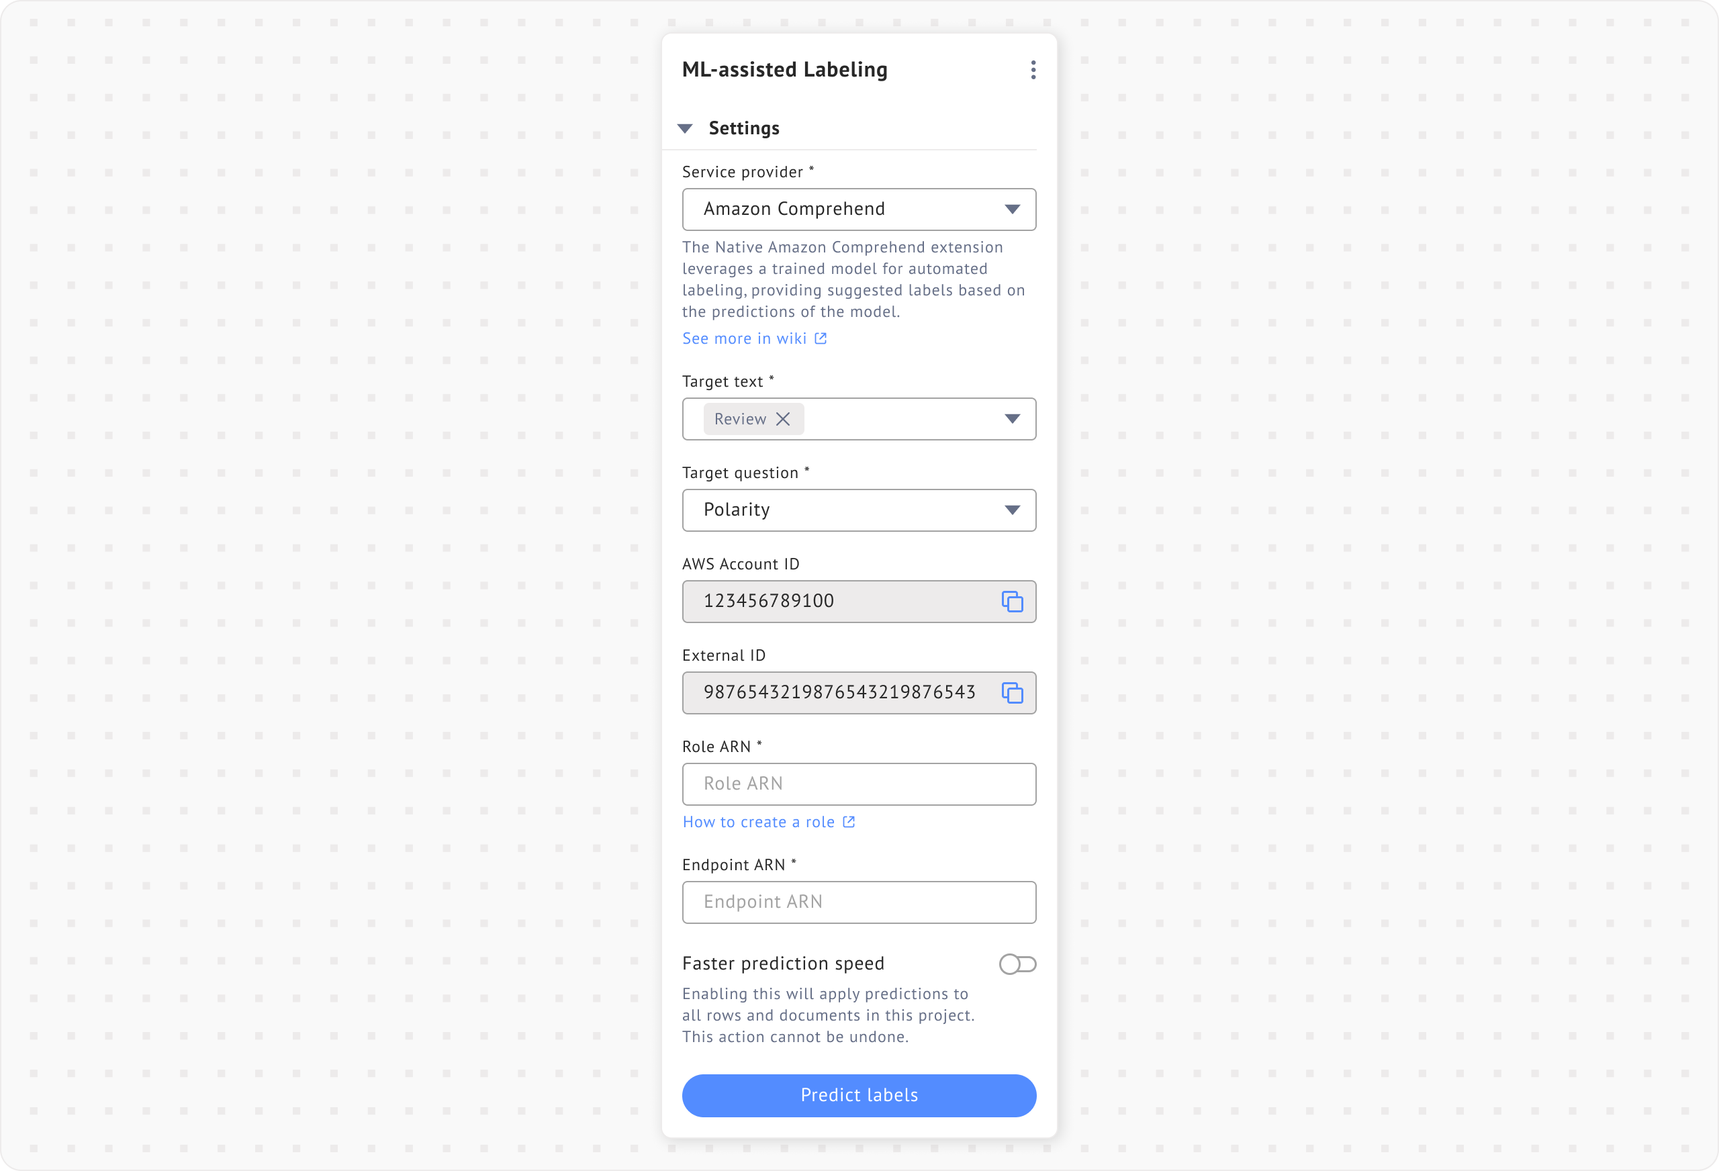Click the external link icon beside role link
This screenshot has width=1719, height=1171.
[x=848, y=821]
